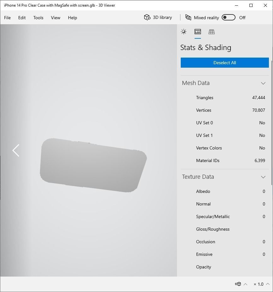Image resolution: width=273 pixels, height=292 pixels.
Task: Select the Stats & Shading tab icon
Action: (x=197, y=32)
